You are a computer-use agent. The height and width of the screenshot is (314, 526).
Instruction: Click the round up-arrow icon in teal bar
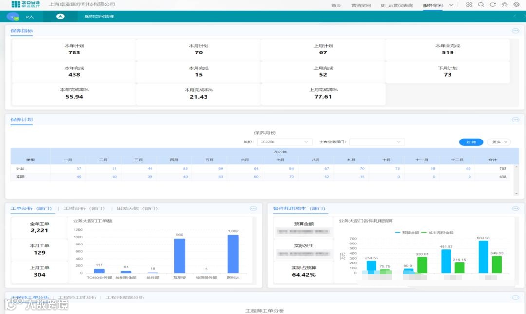pos(60,17)
